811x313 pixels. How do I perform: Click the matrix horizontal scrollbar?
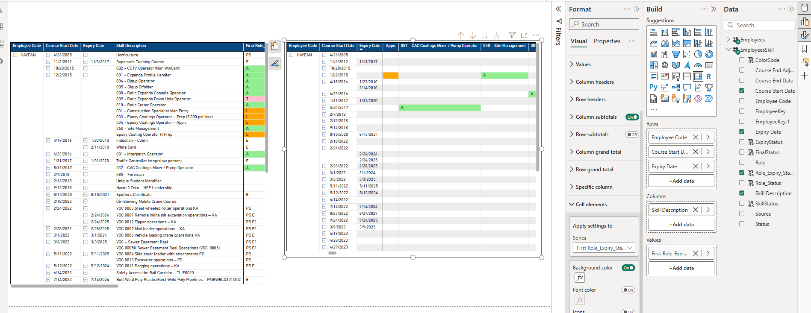[332, 253]
